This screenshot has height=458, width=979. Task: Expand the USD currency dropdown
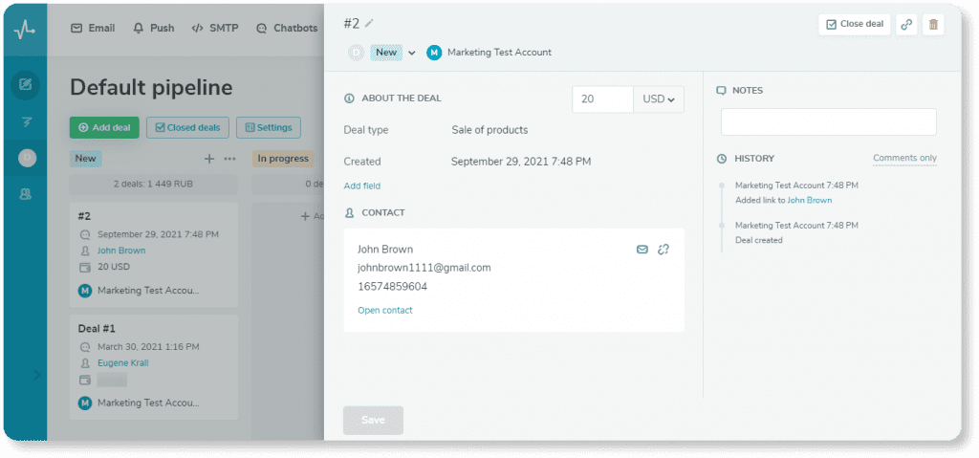click(x=658, y=99)
